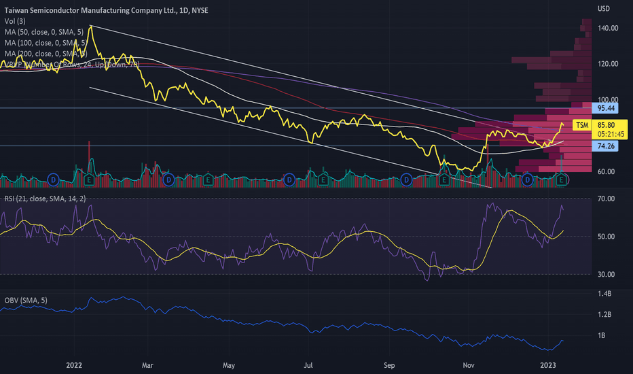Open the earnings marker just after 2023

pos(562,180)
